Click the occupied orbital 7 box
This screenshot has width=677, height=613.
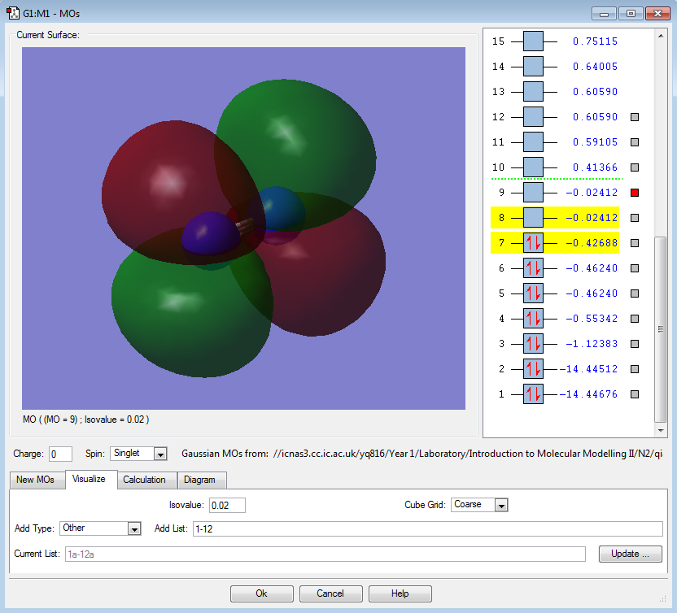click(x=533, y=243)
